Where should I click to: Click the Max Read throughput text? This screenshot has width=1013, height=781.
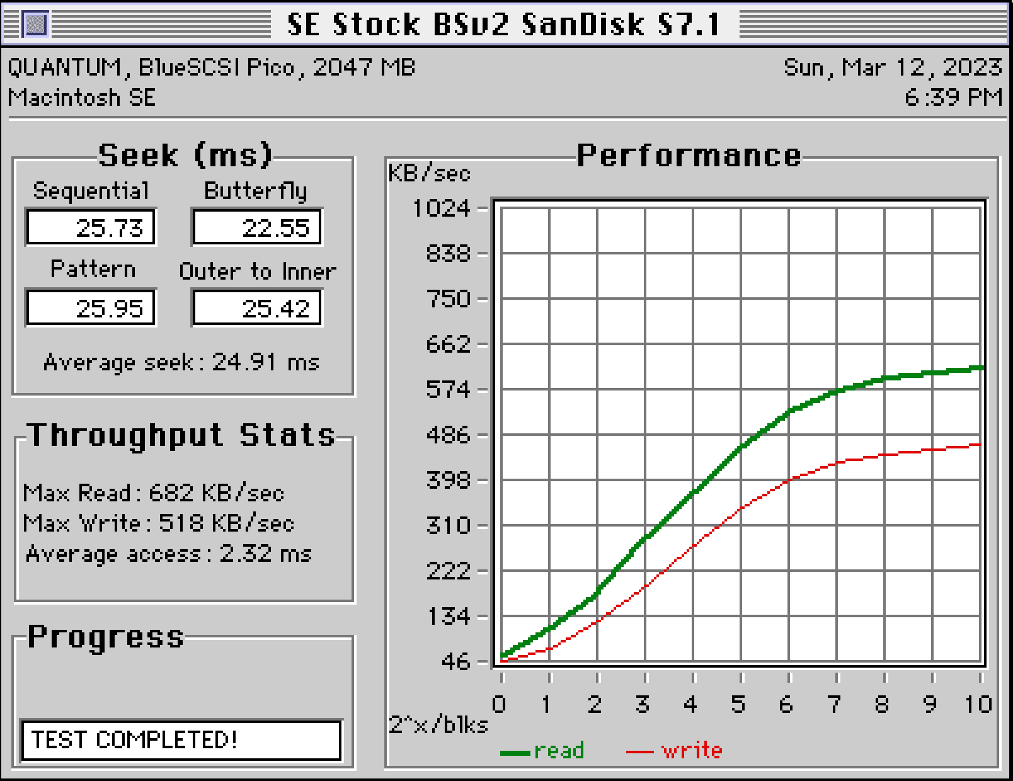[x=153, y=493]
